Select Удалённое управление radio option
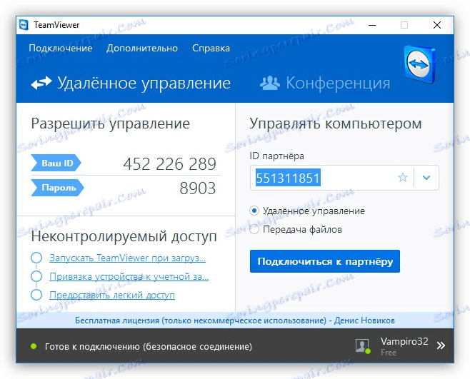Screen dimensions: 470x379 tap(254, 211)
